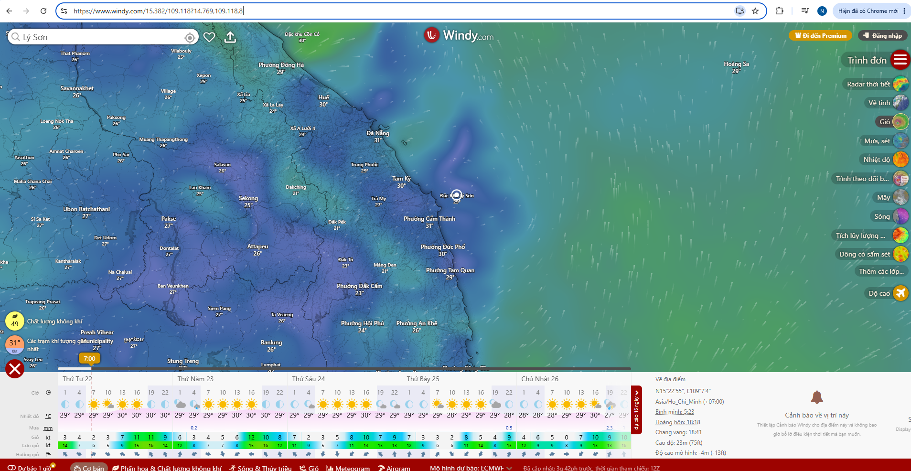The image size is (911, 471).
Task: Select the Mây clouds layer icon
Action: [900, 197]
